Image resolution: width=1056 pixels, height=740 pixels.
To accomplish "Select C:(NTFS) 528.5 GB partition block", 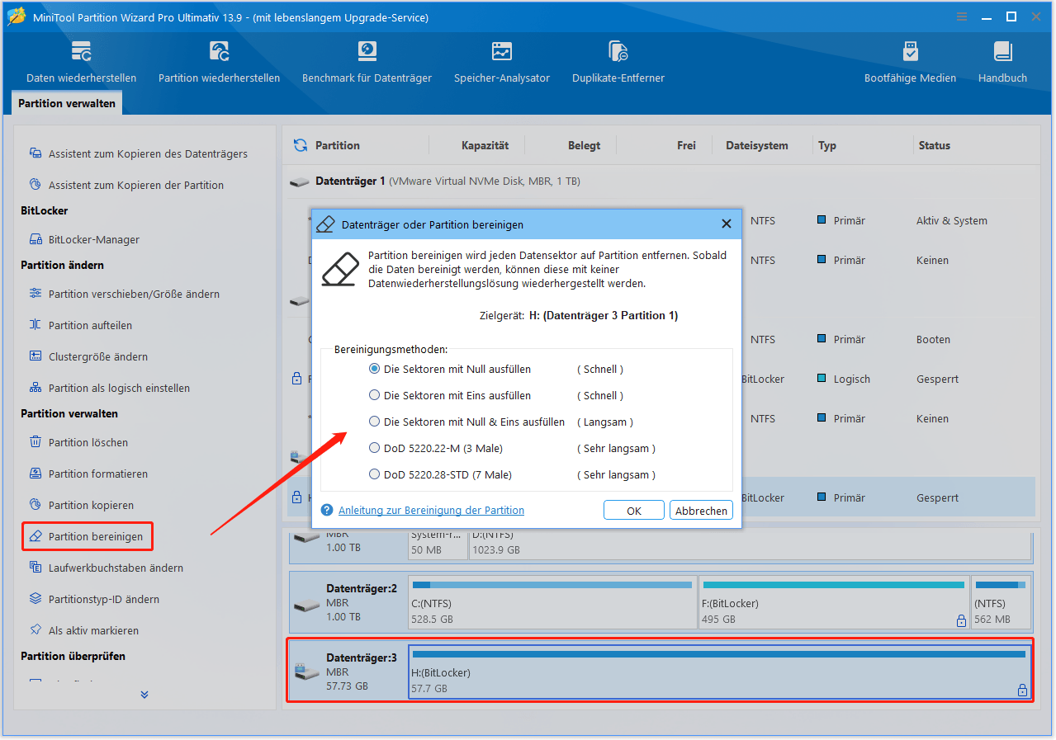I will tap(552, 604).
